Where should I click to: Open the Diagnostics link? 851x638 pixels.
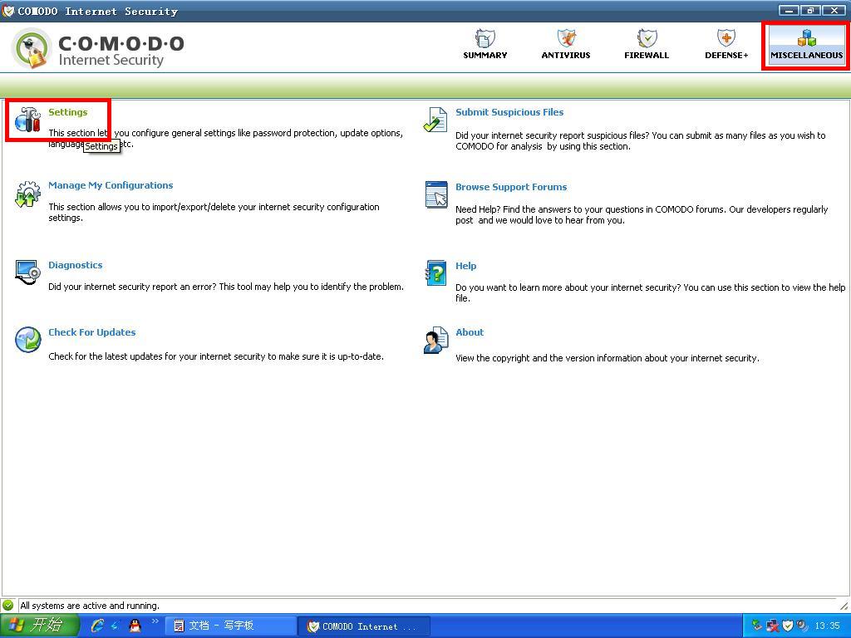pyautogui.click(x=76, y=265)
